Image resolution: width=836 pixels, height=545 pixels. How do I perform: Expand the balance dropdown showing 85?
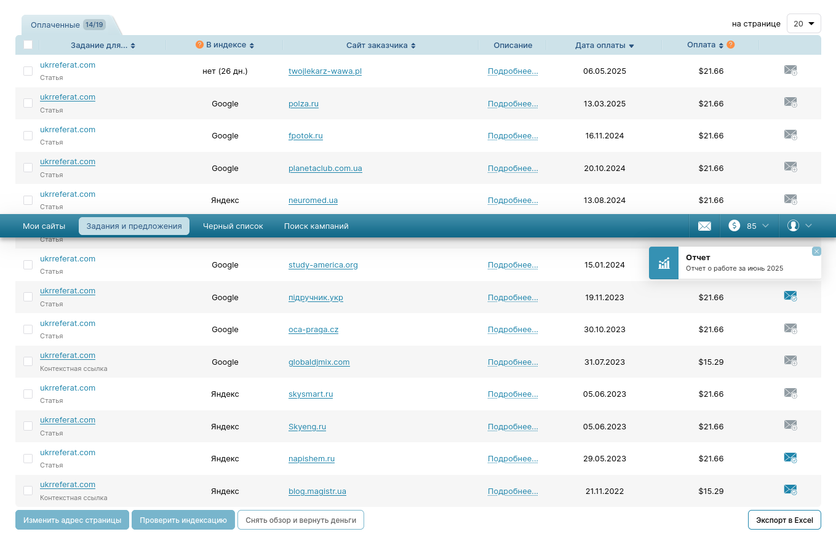pos(749,226)
